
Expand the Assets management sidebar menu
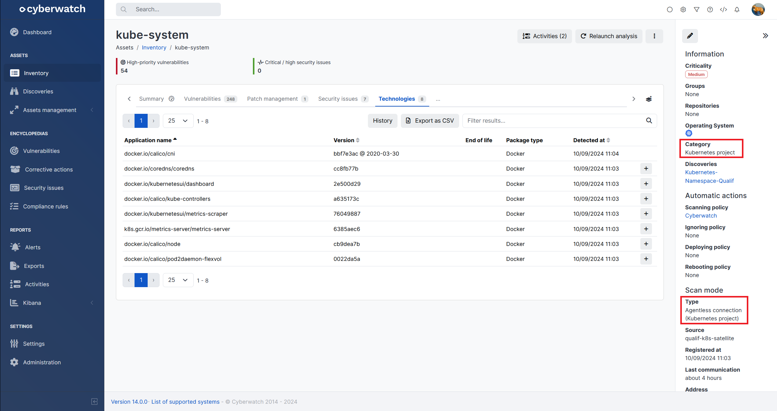[x=52, y=110]
